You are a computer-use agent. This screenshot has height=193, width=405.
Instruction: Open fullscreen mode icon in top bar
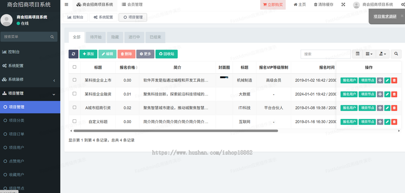point(343,5)
